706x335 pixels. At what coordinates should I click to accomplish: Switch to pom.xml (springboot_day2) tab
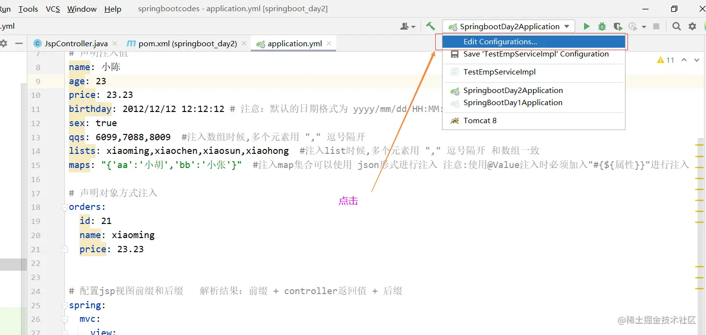[x=187, y=43]
